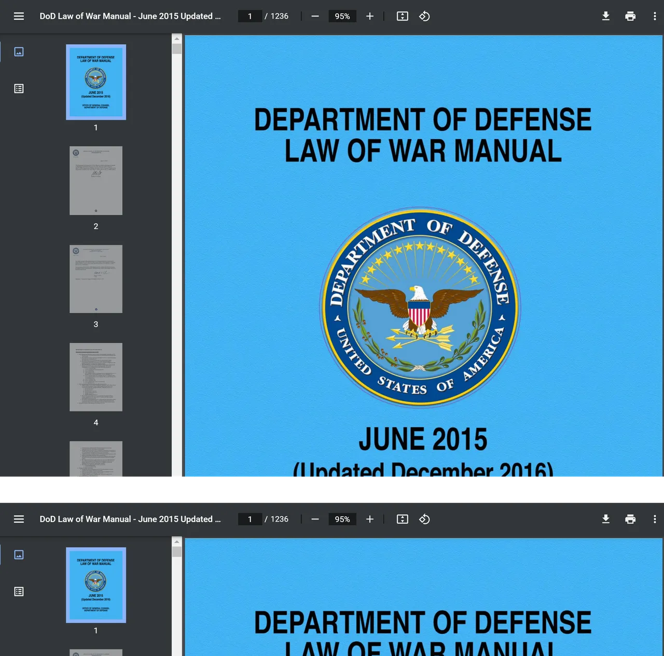This screenshot has height=656, width=664.
Task: Click 'DEPARTMENT OF DEFENSE' heading on lower page
Action: 423,622
